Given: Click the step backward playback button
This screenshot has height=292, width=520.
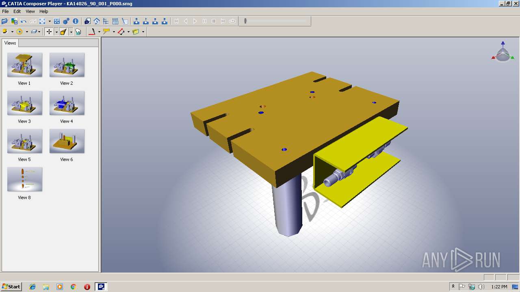Looking at the screenshot, I should 186,21.
